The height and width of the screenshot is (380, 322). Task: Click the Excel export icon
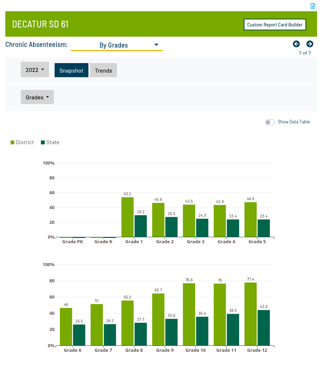[312, 6]
